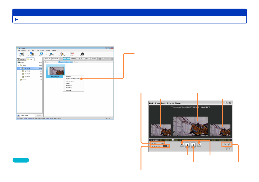259x182 pixels.
Task: Rotate picture left in burst player
Action: [225, 144]
